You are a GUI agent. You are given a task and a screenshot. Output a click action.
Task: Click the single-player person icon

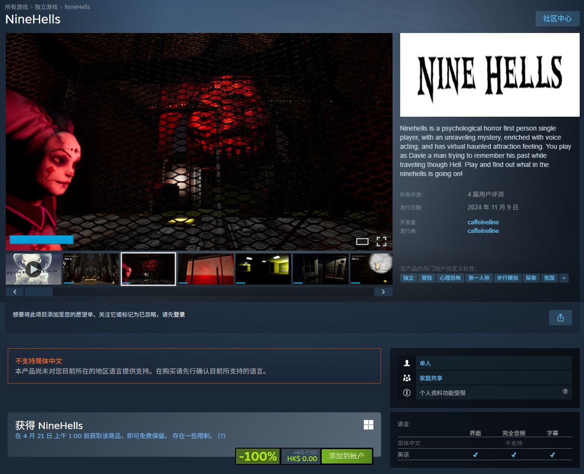(407, 364)
